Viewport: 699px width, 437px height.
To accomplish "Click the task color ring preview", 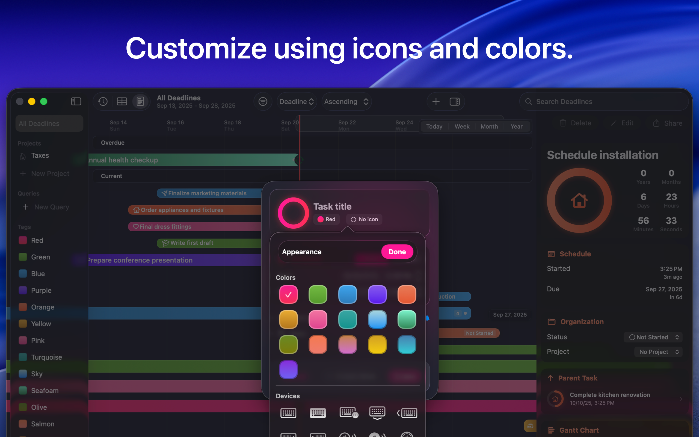I will click(293, 213).
